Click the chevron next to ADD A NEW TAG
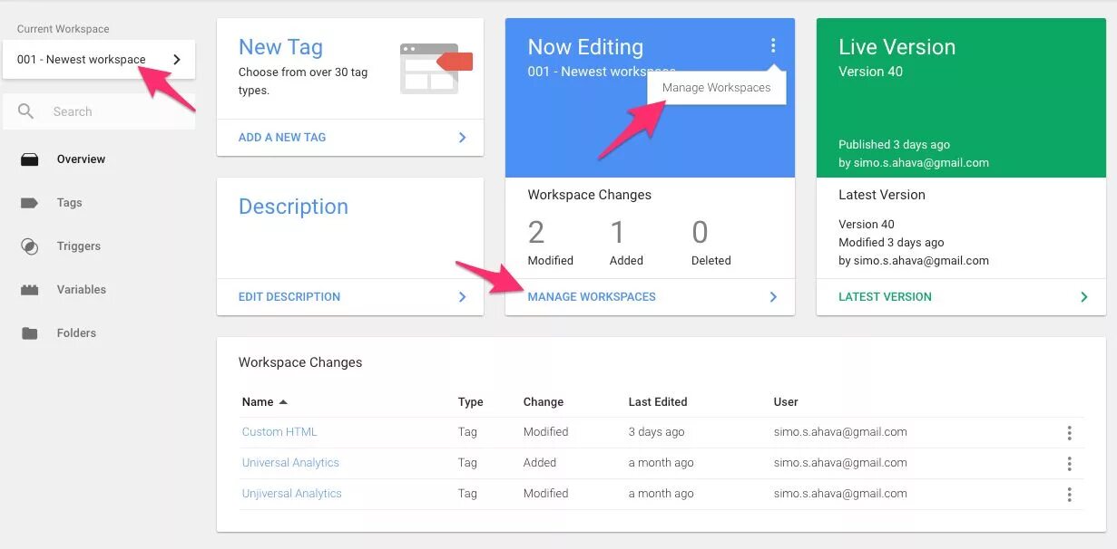1117x549 pixels. click(462, 138)
